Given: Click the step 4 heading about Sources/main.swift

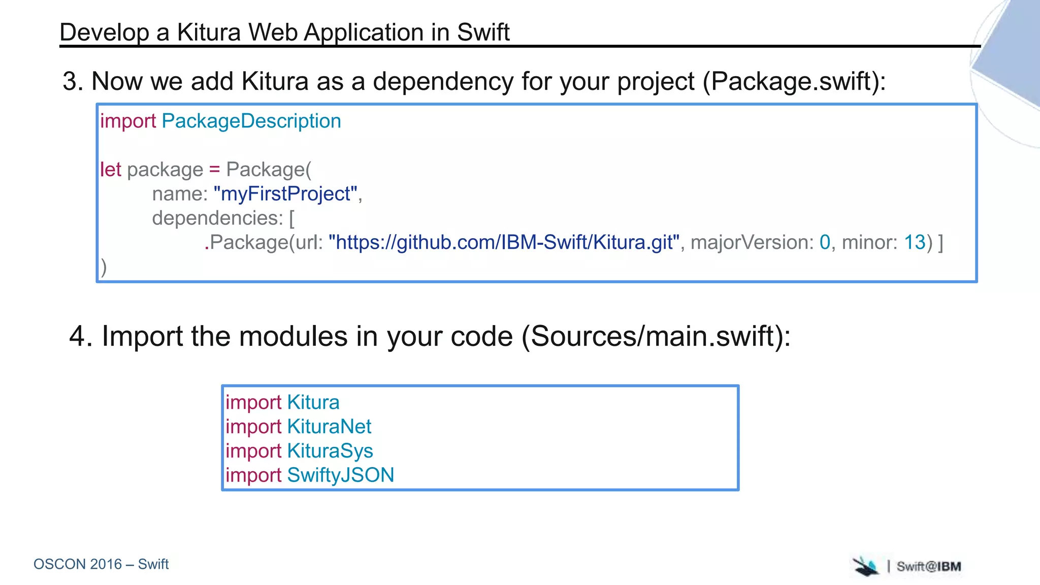Looking at the screenshot, I should pos(430,336).
